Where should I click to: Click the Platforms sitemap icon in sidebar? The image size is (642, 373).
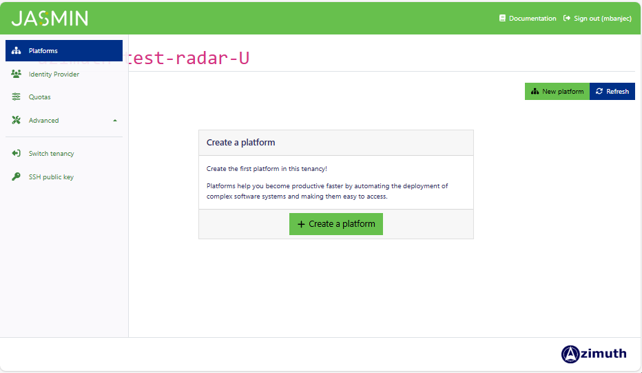click(x=17, y=51)
